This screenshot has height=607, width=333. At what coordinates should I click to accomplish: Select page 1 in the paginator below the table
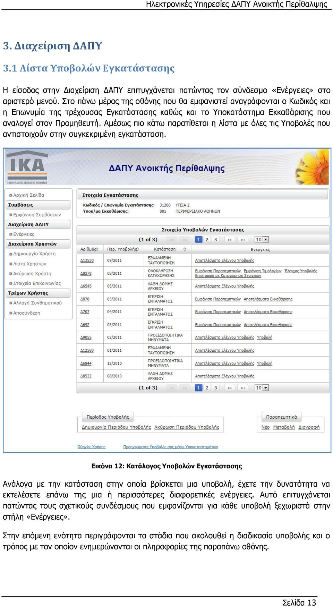[x=198, y=388]
